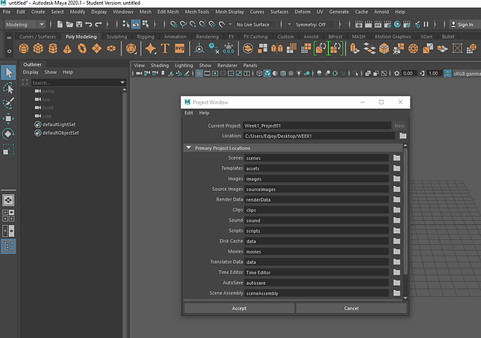Create a polygon plane from shelf
This screenshot has height=338, width=481.
pos(96,48)
